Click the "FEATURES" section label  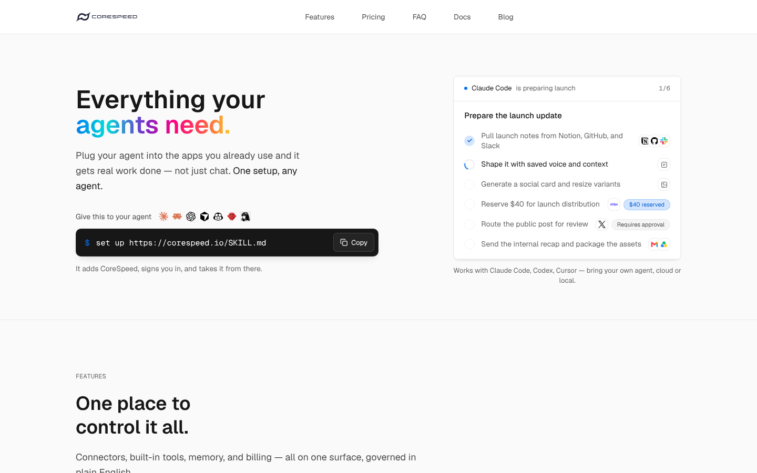[91, 376]
